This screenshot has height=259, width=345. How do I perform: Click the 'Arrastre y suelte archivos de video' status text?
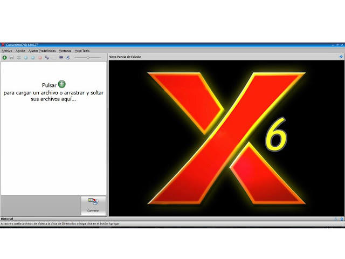60,224
